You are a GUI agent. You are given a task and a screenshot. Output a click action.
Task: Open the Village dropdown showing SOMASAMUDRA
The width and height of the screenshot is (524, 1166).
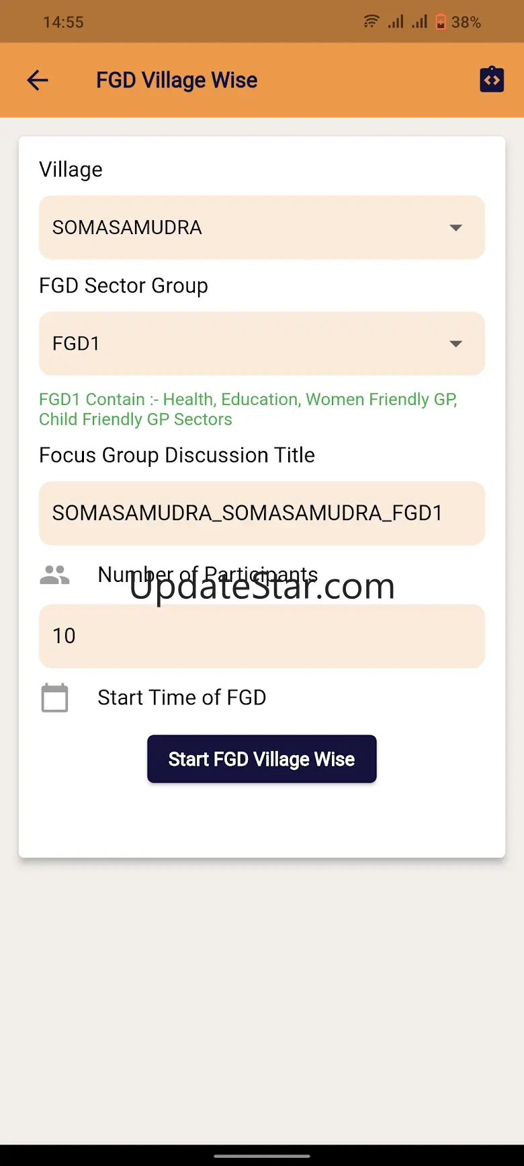[x=249, y=227]
